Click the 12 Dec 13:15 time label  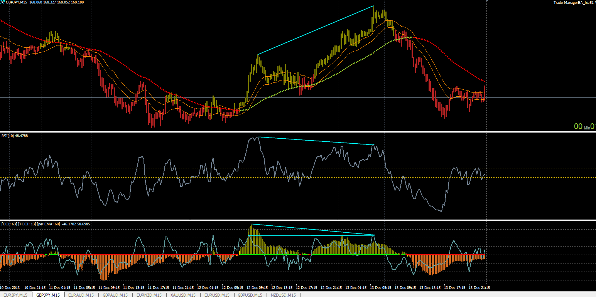click(282, 287)
